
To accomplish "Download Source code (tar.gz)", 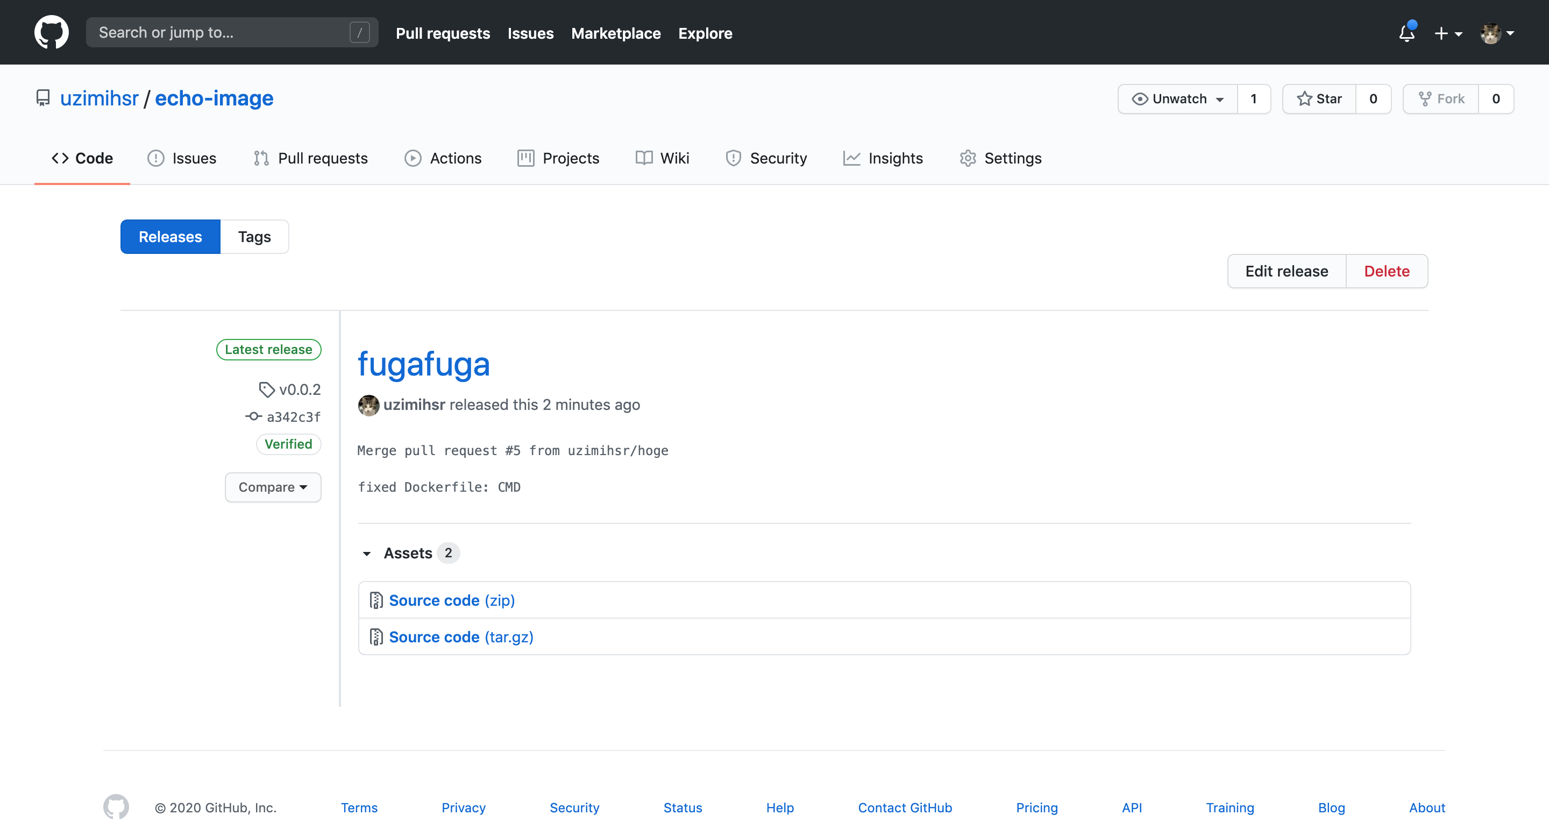I will (x=461, y=637).
